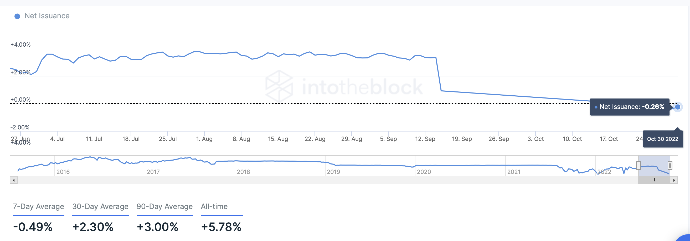Click the Net Issuance legend label

[47, 16]
